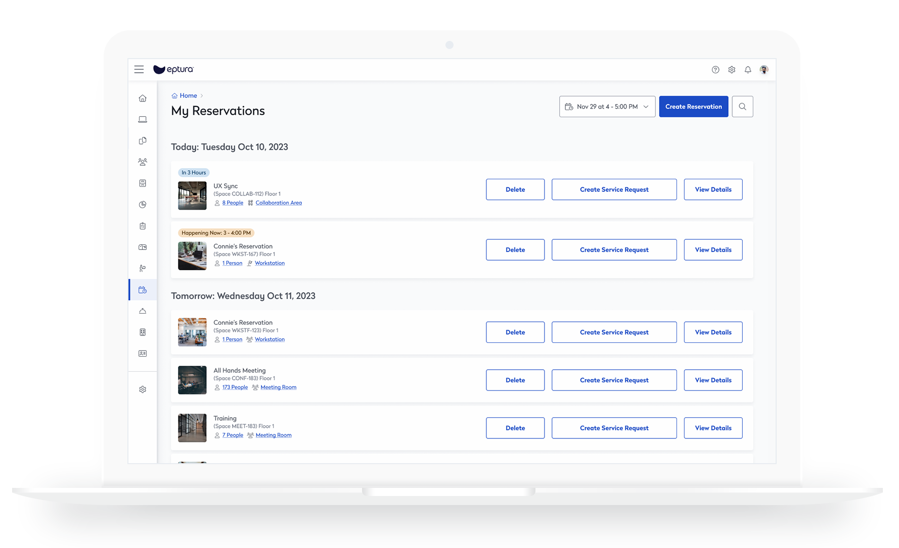Select the building icon in sidebar
The height and width of the screenshot is (548, 899).
pos(142,332)
